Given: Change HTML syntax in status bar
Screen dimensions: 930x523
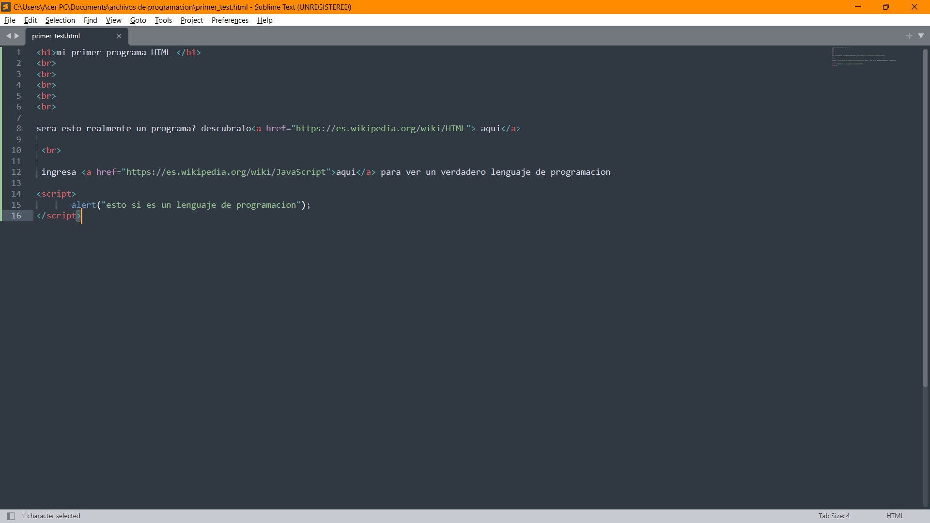Looking at the screenshot, I should pyautogui.click(x=895, y=516).
